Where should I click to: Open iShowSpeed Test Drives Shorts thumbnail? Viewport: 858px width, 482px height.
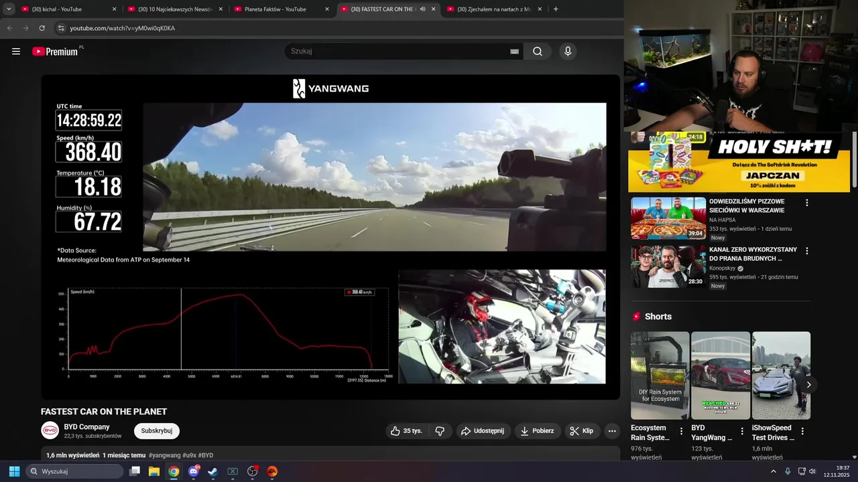tap(782, 376)
